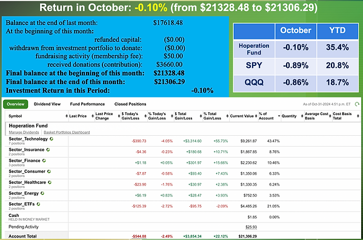Viewport: 363px width, 240px height.
Task: Sort by Average Cost Basis arrows
Action: pos(330,116)
